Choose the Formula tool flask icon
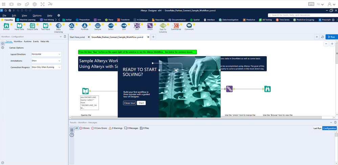Viewport: 338px width, 165px height. click(85, 26)
